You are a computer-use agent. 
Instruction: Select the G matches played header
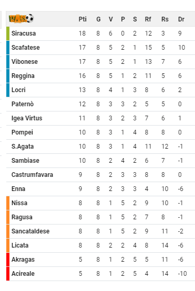coord(99,19)
